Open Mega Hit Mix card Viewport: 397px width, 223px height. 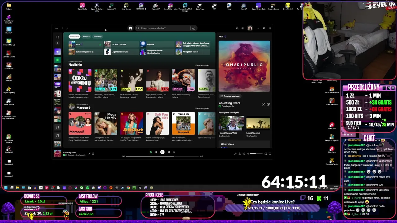coord(106,124)
